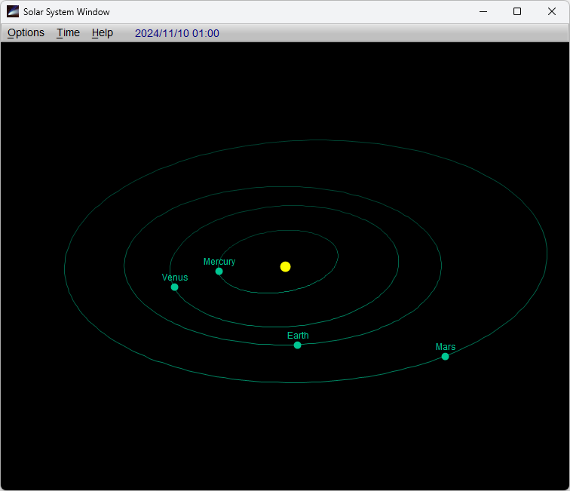Close the Solar System Window
Image resolution: width=570 pixels, height=491 pixels.
tap(552, 11)
